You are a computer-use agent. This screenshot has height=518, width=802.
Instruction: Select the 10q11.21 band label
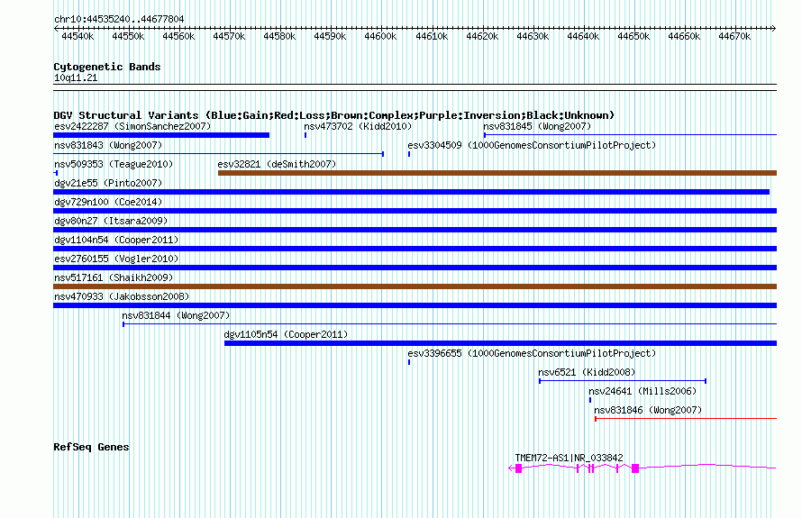click(76, 78)
